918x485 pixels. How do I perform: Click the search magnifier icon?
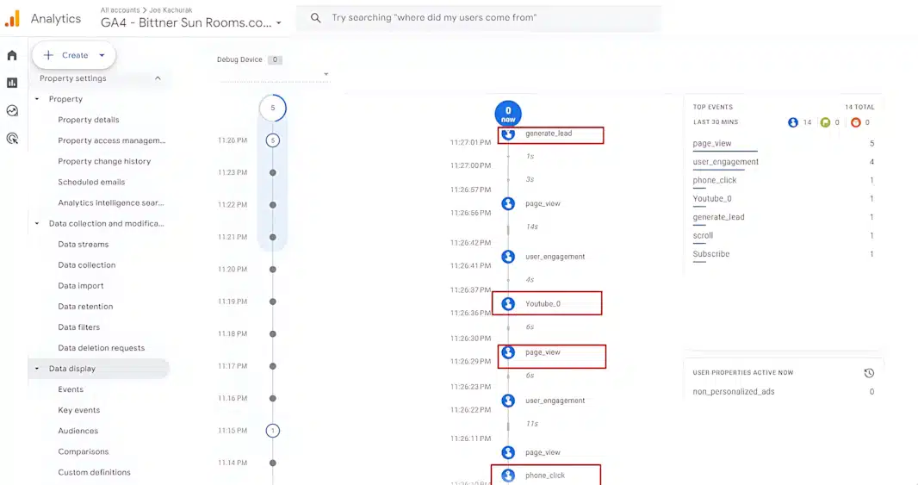tap(316, 18)
